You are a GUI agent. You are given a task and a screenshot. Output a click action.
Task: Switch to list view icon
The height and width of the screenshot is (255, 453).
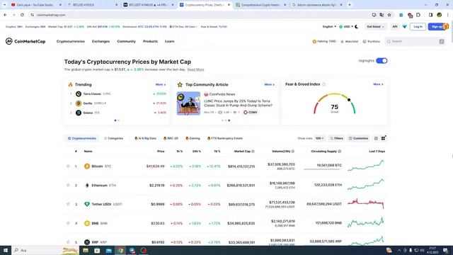click(x=376, y=139)
